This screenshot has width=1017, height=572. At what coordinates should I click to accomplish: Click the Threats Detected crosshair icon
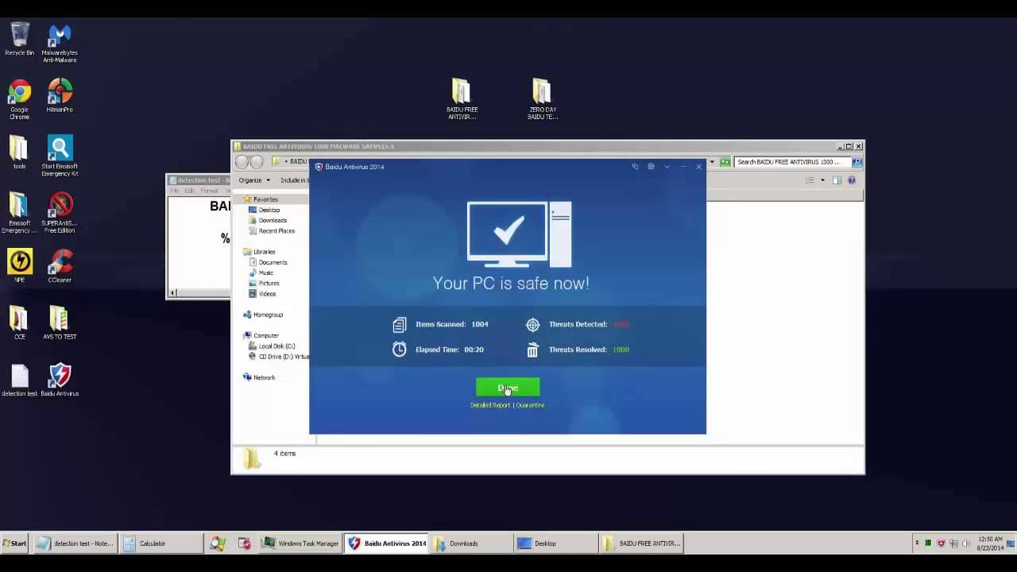point(532,324)
